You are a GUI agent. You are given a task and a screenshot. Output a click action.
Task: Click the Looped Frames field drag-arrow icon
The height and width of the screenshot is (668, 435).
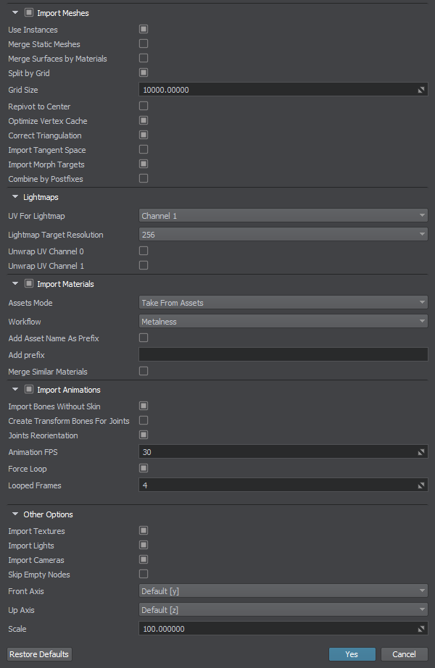pyautogui.click(x=421, y=485)
